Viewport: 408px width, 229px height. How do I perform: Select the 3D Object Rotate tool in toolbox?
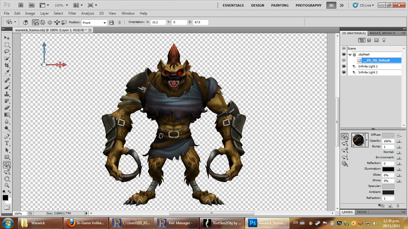[x=7, y=165]
